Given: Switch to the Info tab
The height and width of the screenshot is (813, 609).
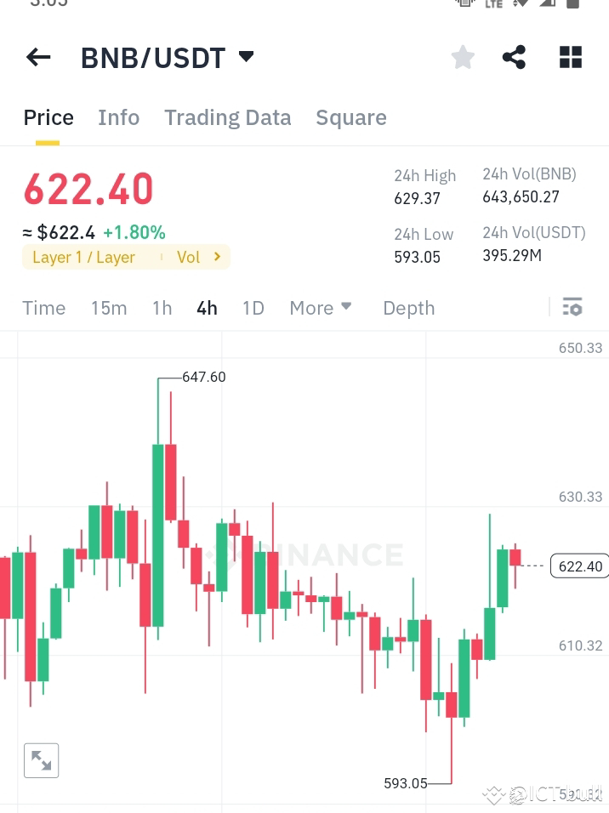Looking at the screenshot, I should click(118, 117).
